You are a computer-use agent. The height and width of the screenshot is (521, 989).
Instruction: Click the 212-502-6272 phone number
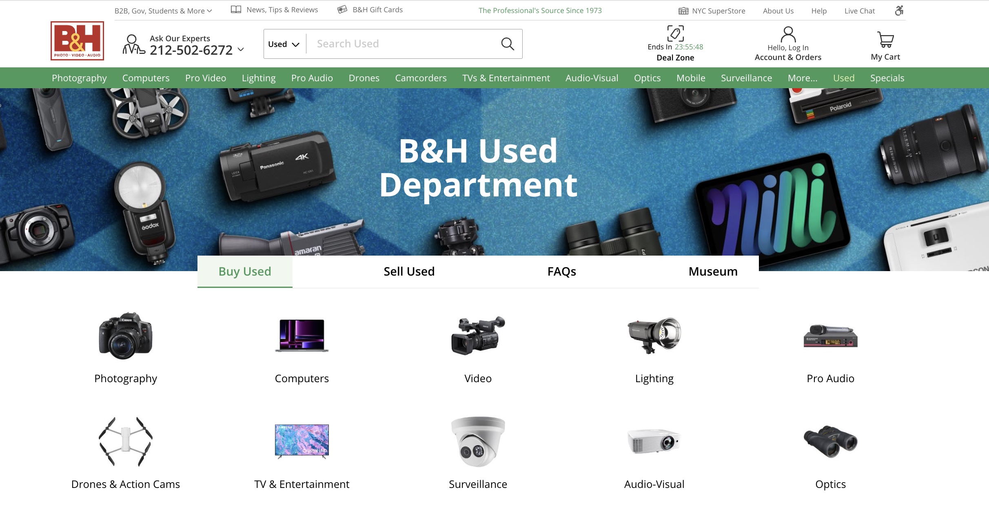click(191, 50)
